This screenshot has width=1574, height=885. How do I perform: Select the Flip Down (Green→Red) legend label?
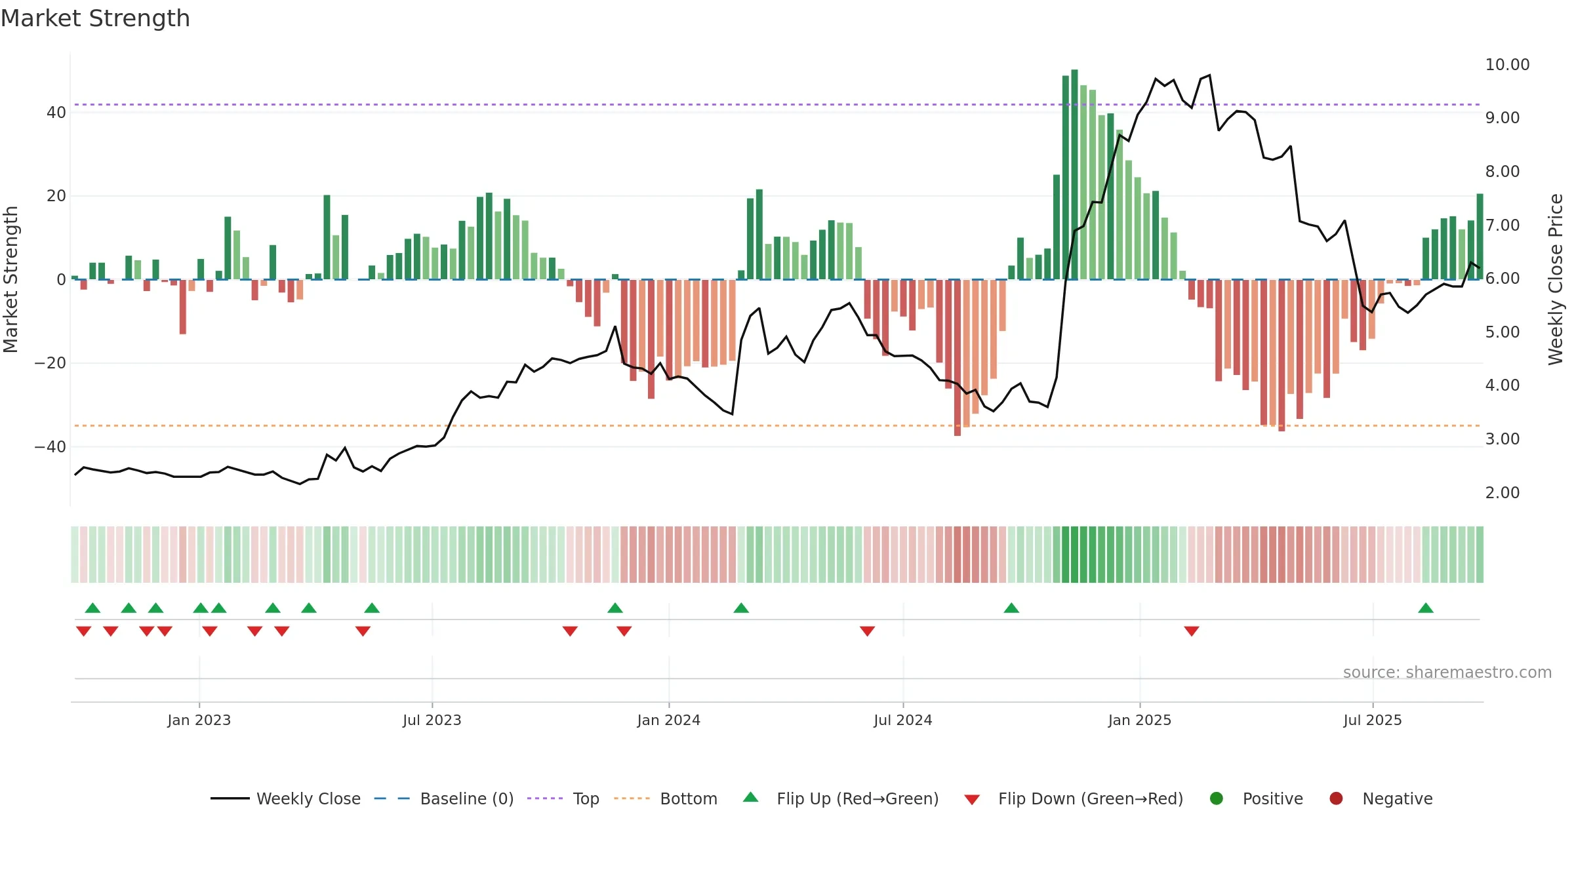[x=1091, y=798]
